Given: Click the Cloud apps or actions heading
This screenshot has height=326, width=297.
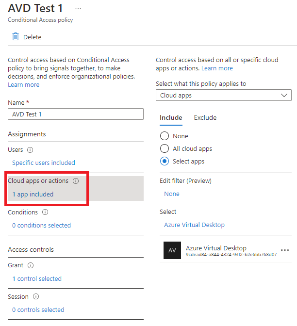Looking at the screenshot, I should (x=38, y=181).
